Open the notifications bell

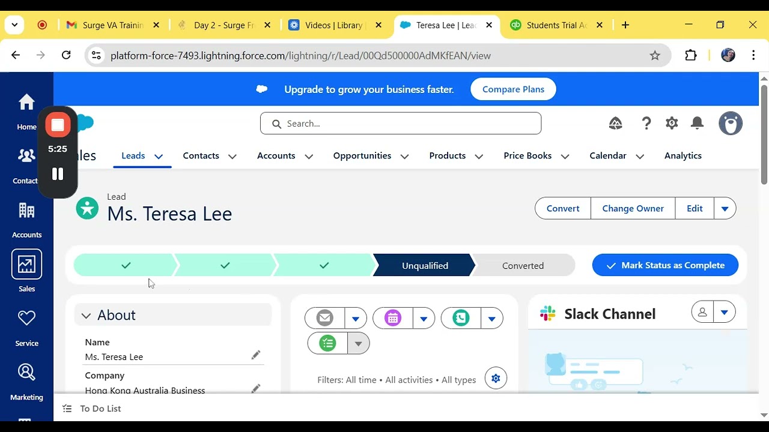pyautogui.click(x=697, y=124)
